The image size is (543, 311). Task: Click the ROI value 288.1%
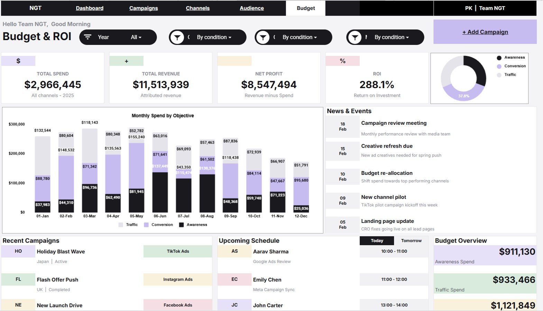tap(377, 85)
